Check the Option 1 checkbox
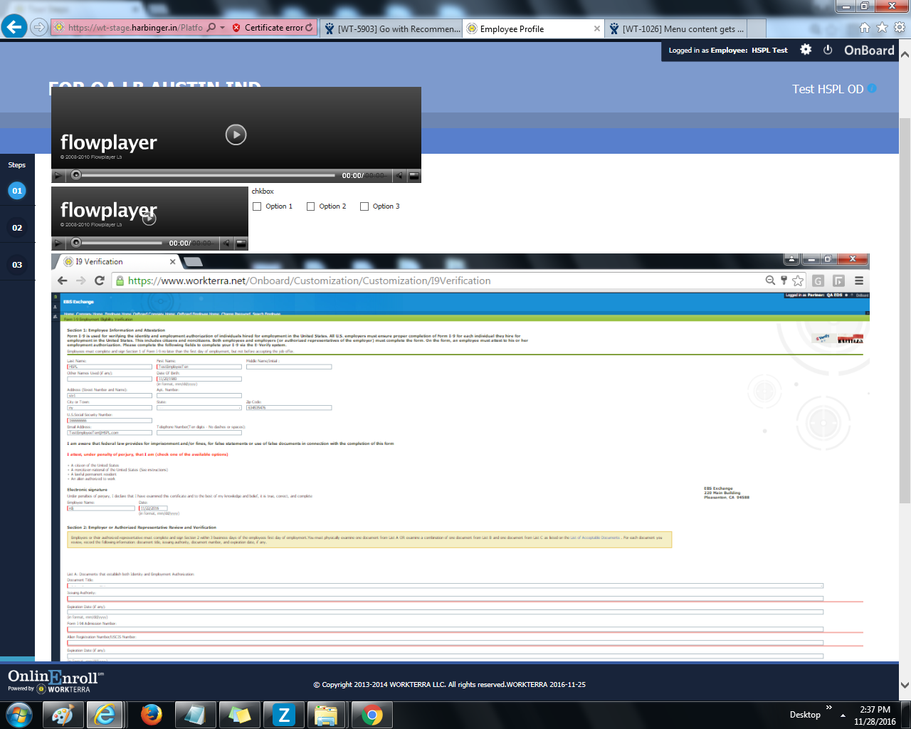The height and width of the screenshot is (729, 911). [x=257, y=206]
